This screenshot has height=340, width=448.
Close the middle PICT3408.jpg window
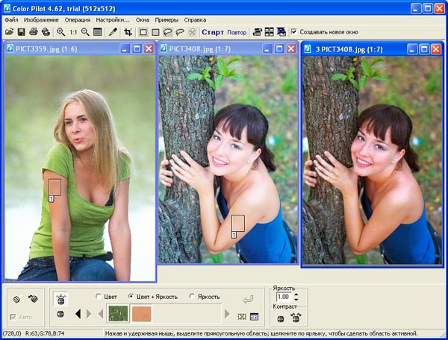pyautogui.click(x=291, y=48)
